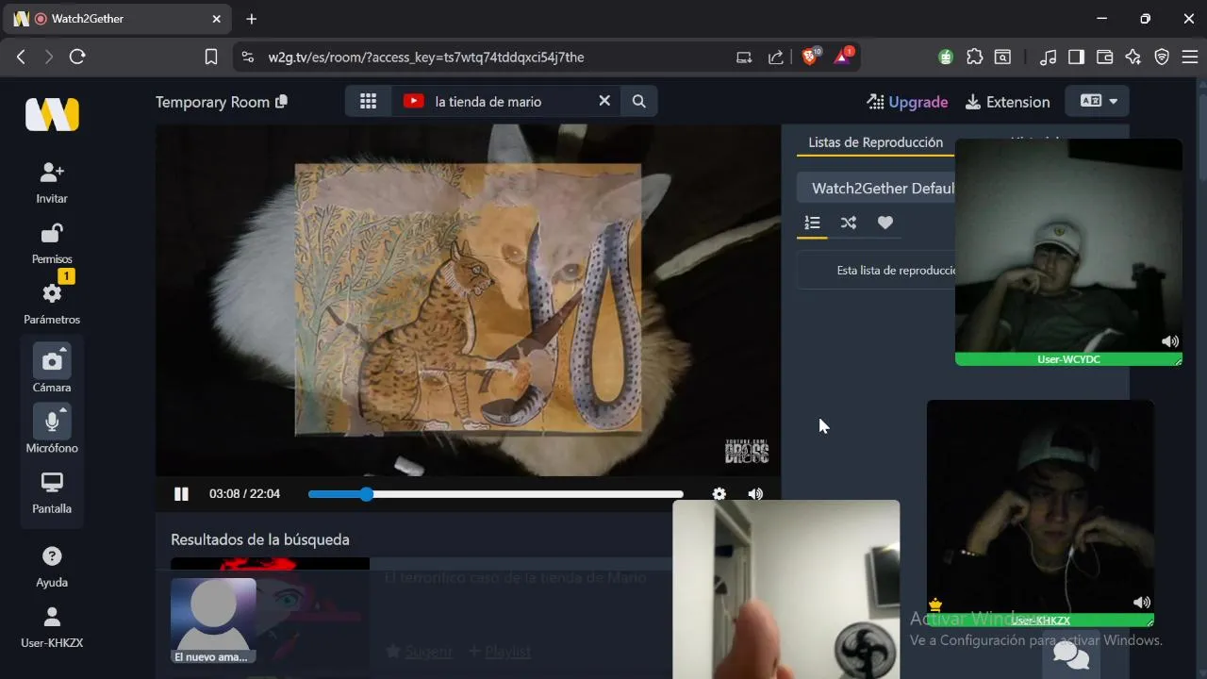The height and width of the screenshot is (679, 1207).
Task: Pause the video playback
Action: point(181,494)
